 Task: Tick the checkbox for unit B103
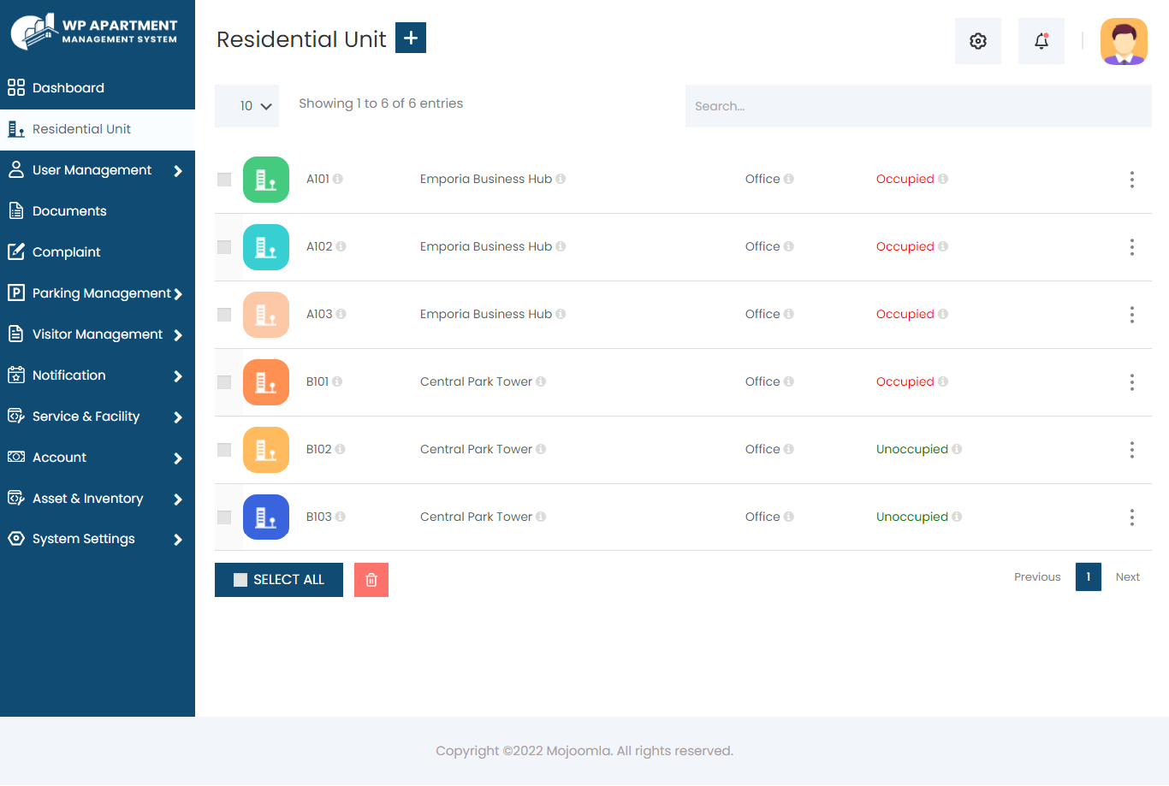(224, 517)
